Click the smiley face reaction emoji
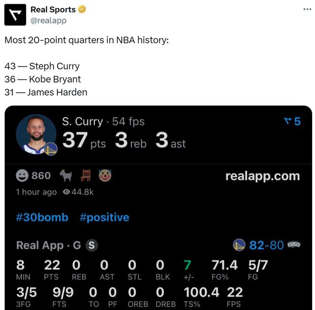The image size is (315, 310). (x=22, y=176)
